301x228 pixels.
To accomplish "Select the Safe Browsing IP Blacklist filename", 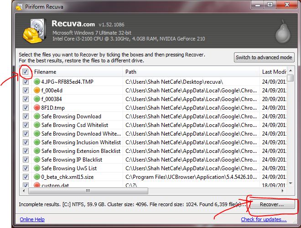I will click(72, 160).
